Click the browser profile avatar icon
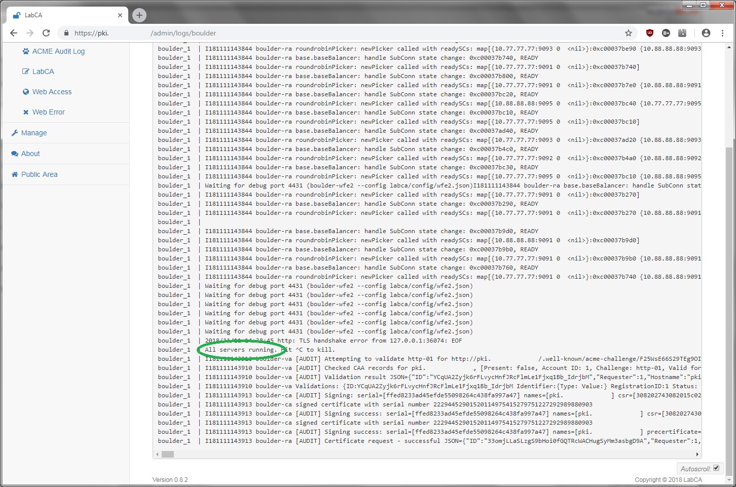The width and height of the screenshot is (736, 487). [x=706, y=32]
